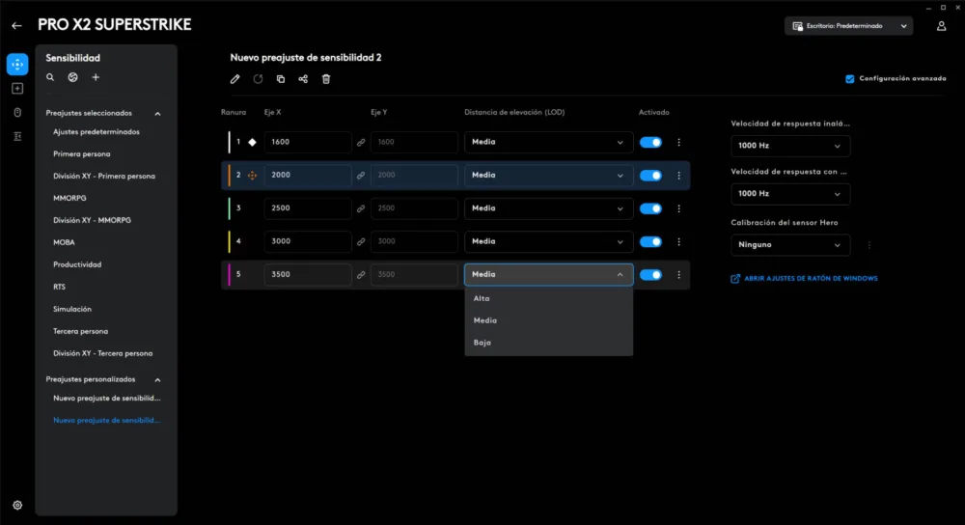Viewport: 965px width, 525px height.
Task: Disable the Activado toggle for slot 3
Action: [x=650, y=208]
